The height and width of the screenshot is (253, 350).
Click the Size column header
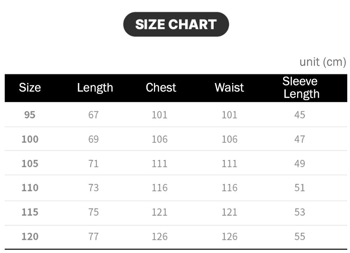click(30, 88)
